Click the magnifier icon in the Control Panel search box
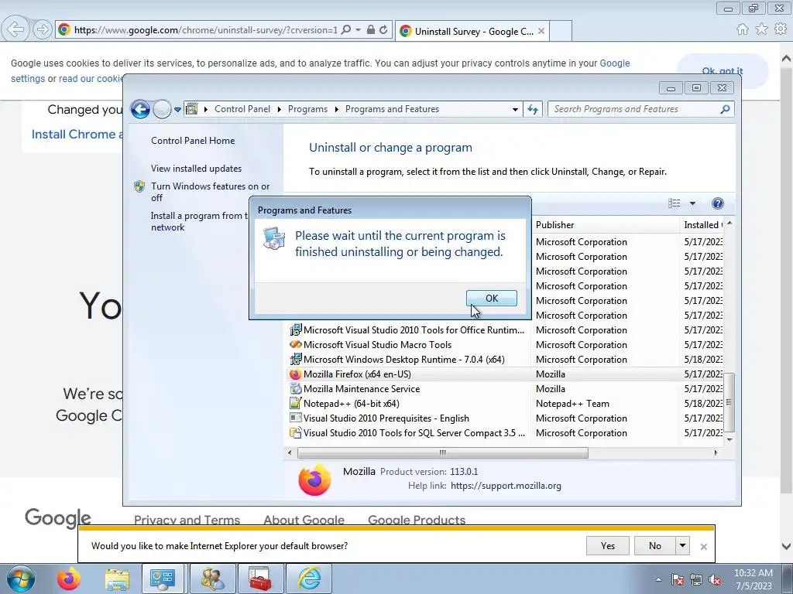The height and width of the screenshot is (594, 793). point(725,109)
